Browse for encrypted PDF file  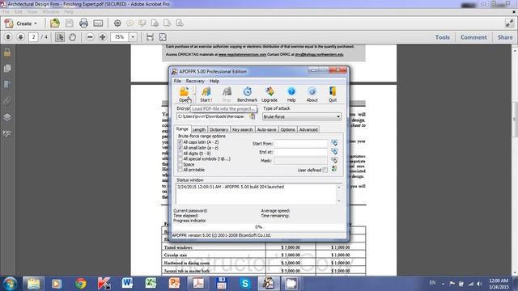point(252,116)
